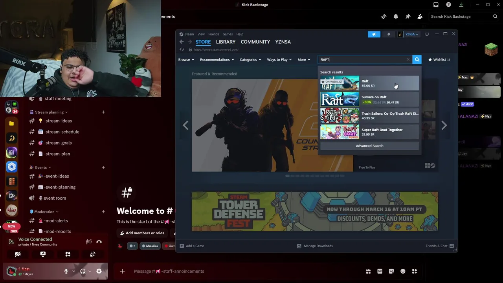
Task: Toggle Discord member list icon
Action: pyautogui.click(x=420, y=17)
